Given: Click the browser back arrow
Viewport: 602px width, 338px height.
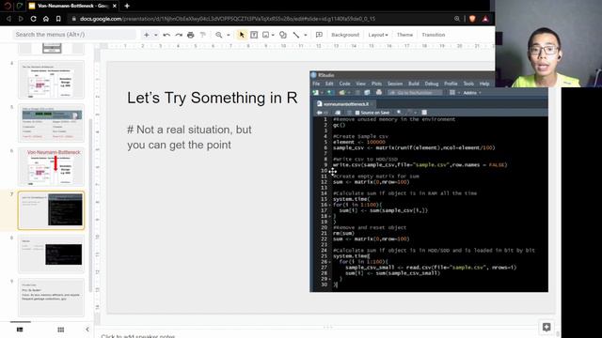Looking at the screenshot, I should point(8,19).
